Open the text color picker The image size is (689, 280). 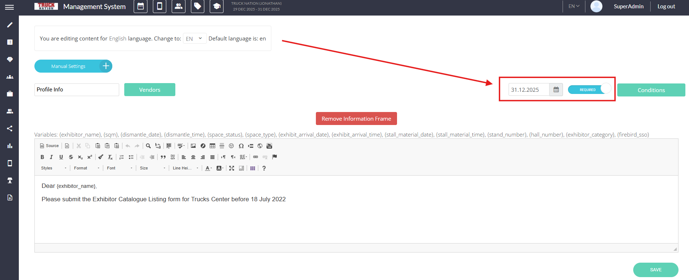pos(208,168)
